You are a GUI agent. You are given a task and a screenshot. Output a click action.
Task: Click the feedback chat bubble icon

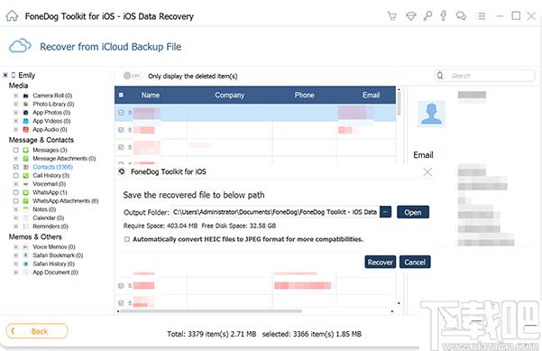pos(461,16)
